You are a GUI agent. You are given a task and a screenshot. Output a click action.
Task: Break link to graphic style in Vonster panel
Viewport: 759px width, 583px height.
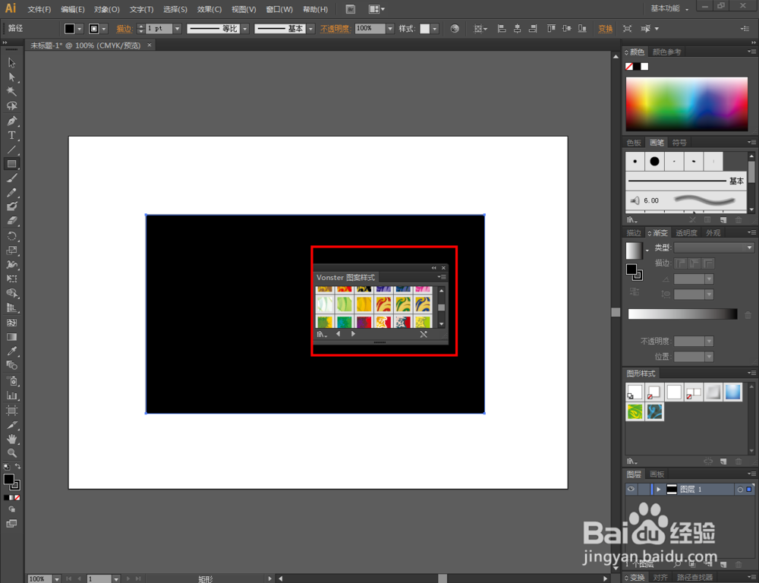coord(424,334)
